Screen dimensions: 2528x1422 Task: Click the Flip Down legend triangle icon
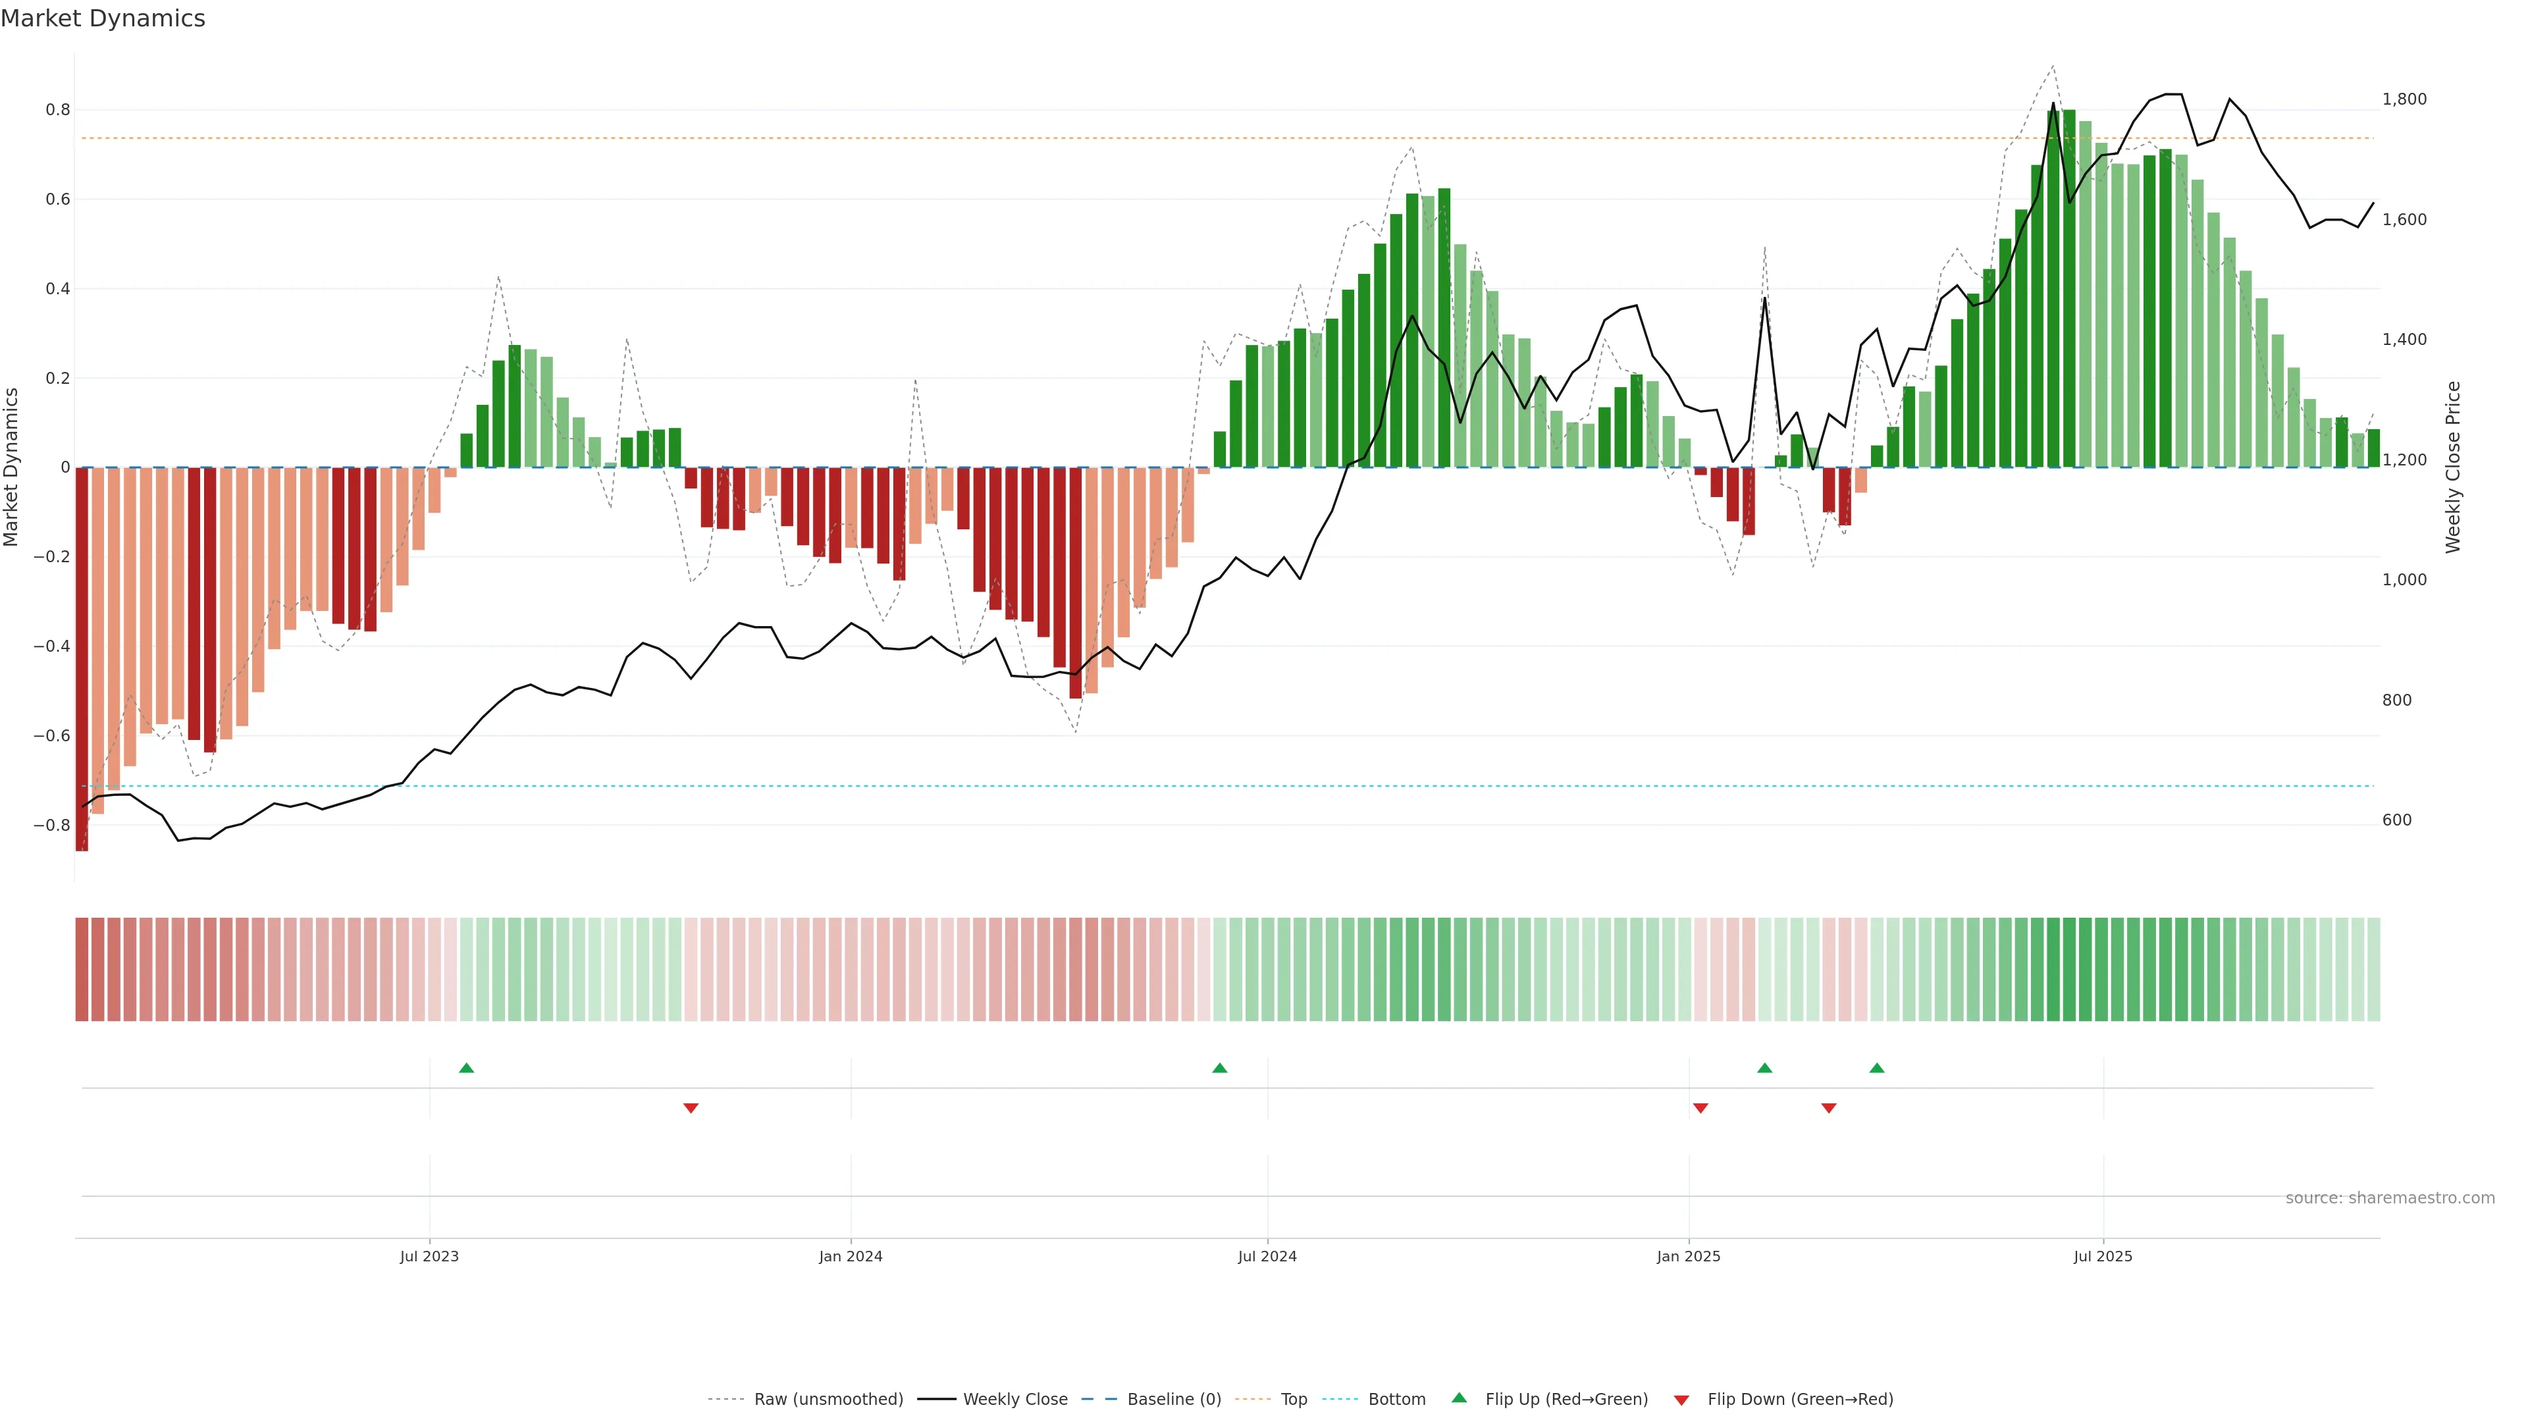click(1681, 1400)
